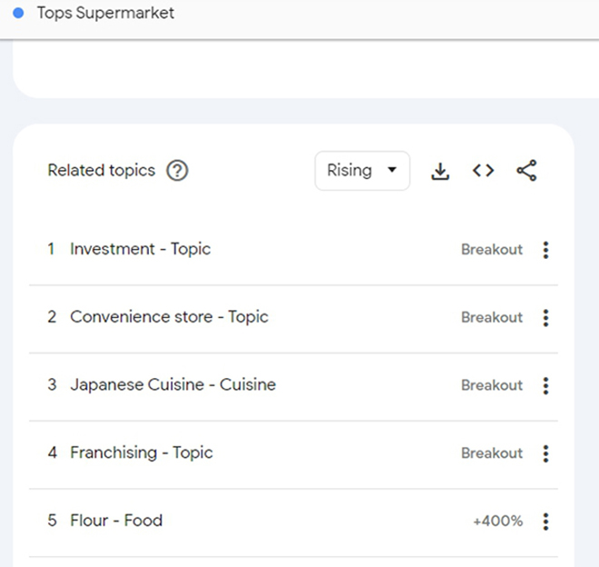Screen dimensions: 599x567
Task: Open more options for Japanese Cuisine row
Action: (x=545, y=385)
